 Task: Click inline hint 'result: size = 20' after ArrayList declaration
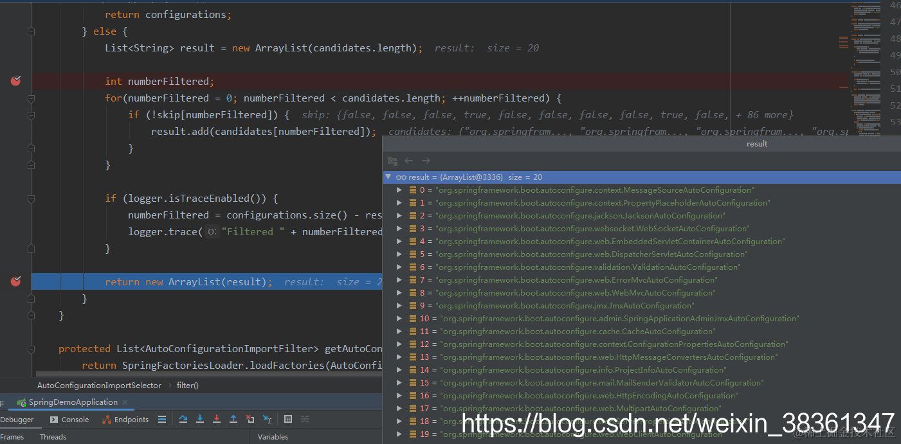pos(487,48)
